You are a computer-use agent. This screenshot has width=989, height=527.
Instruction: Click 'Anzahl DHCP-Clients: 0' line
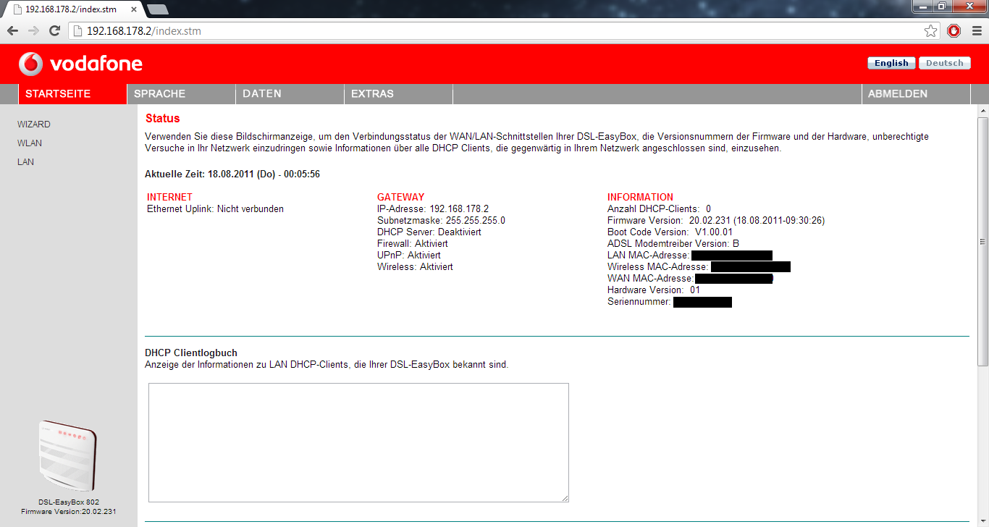pos(659,209)
